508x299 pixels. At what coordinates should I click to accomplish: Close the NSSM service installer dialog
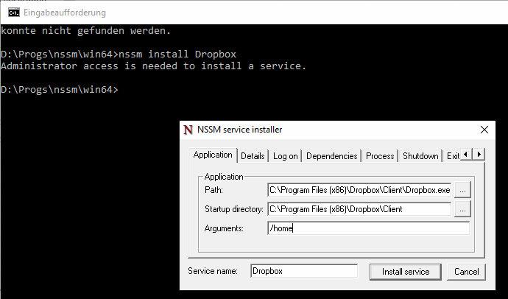coord(484,130)
